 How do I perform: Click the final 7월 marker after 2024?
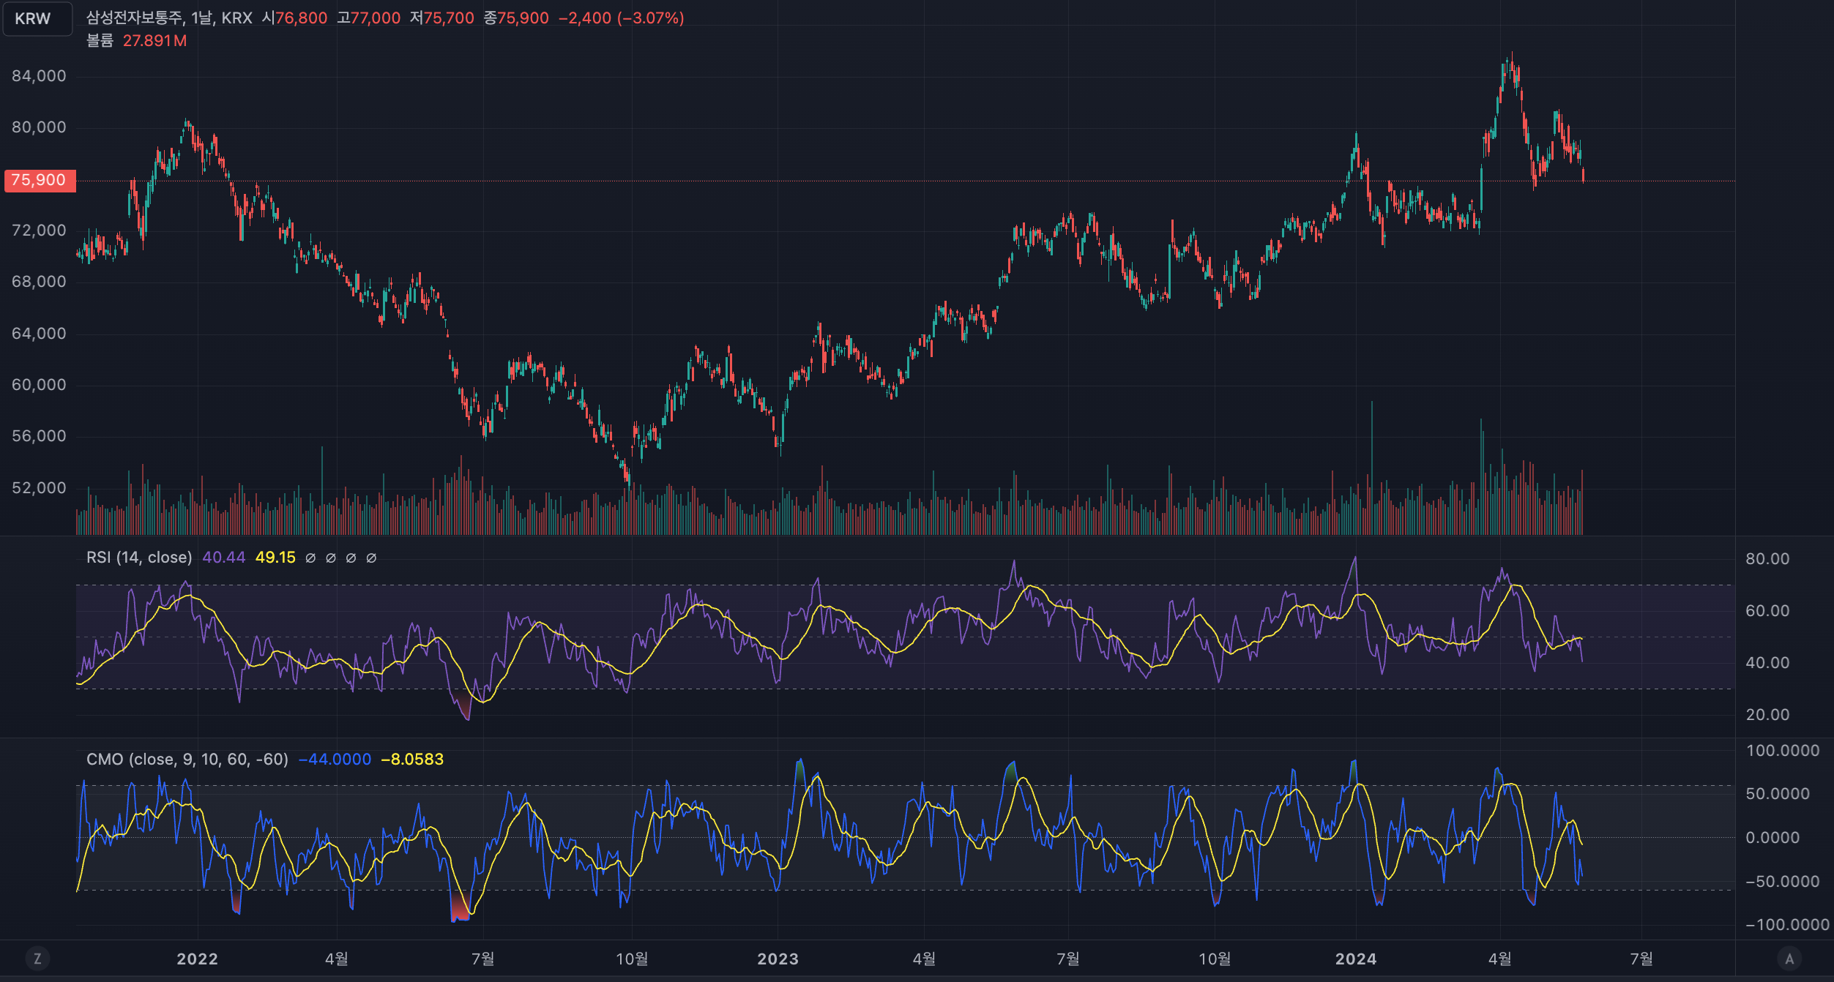click(1641, 959)
